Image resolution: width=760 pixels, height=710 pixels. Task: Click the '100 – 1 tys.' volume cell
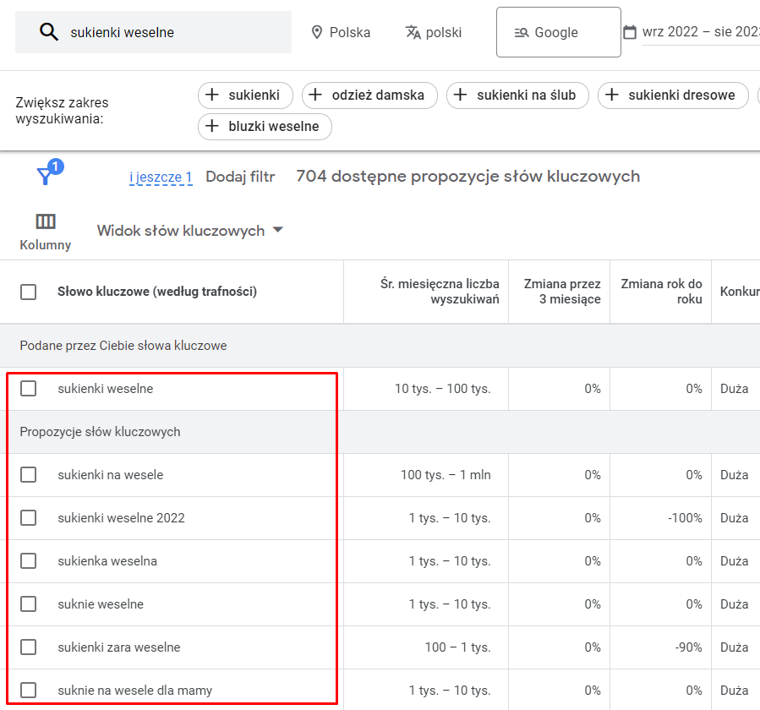pos(457,647)
